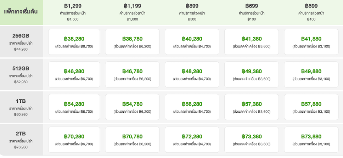Select the ฿38,280 price card for 256GB
Image resolution: width=343 pixels, height=158 pixels.
(74, 42)
